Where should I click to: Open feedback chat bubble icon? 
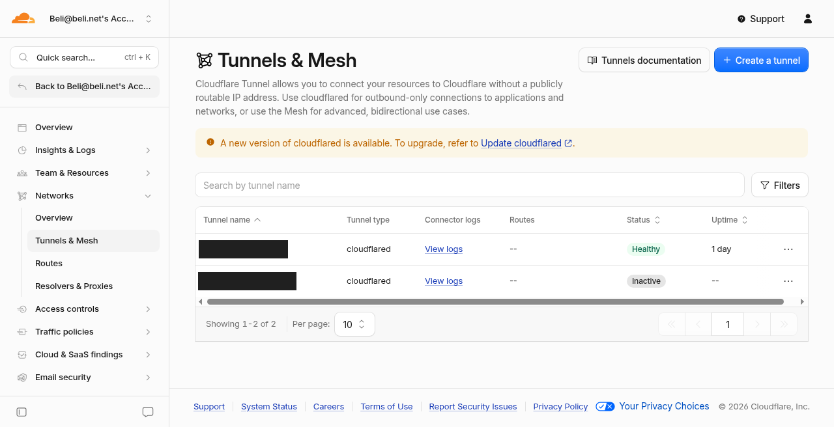click(x=148, y=412)
